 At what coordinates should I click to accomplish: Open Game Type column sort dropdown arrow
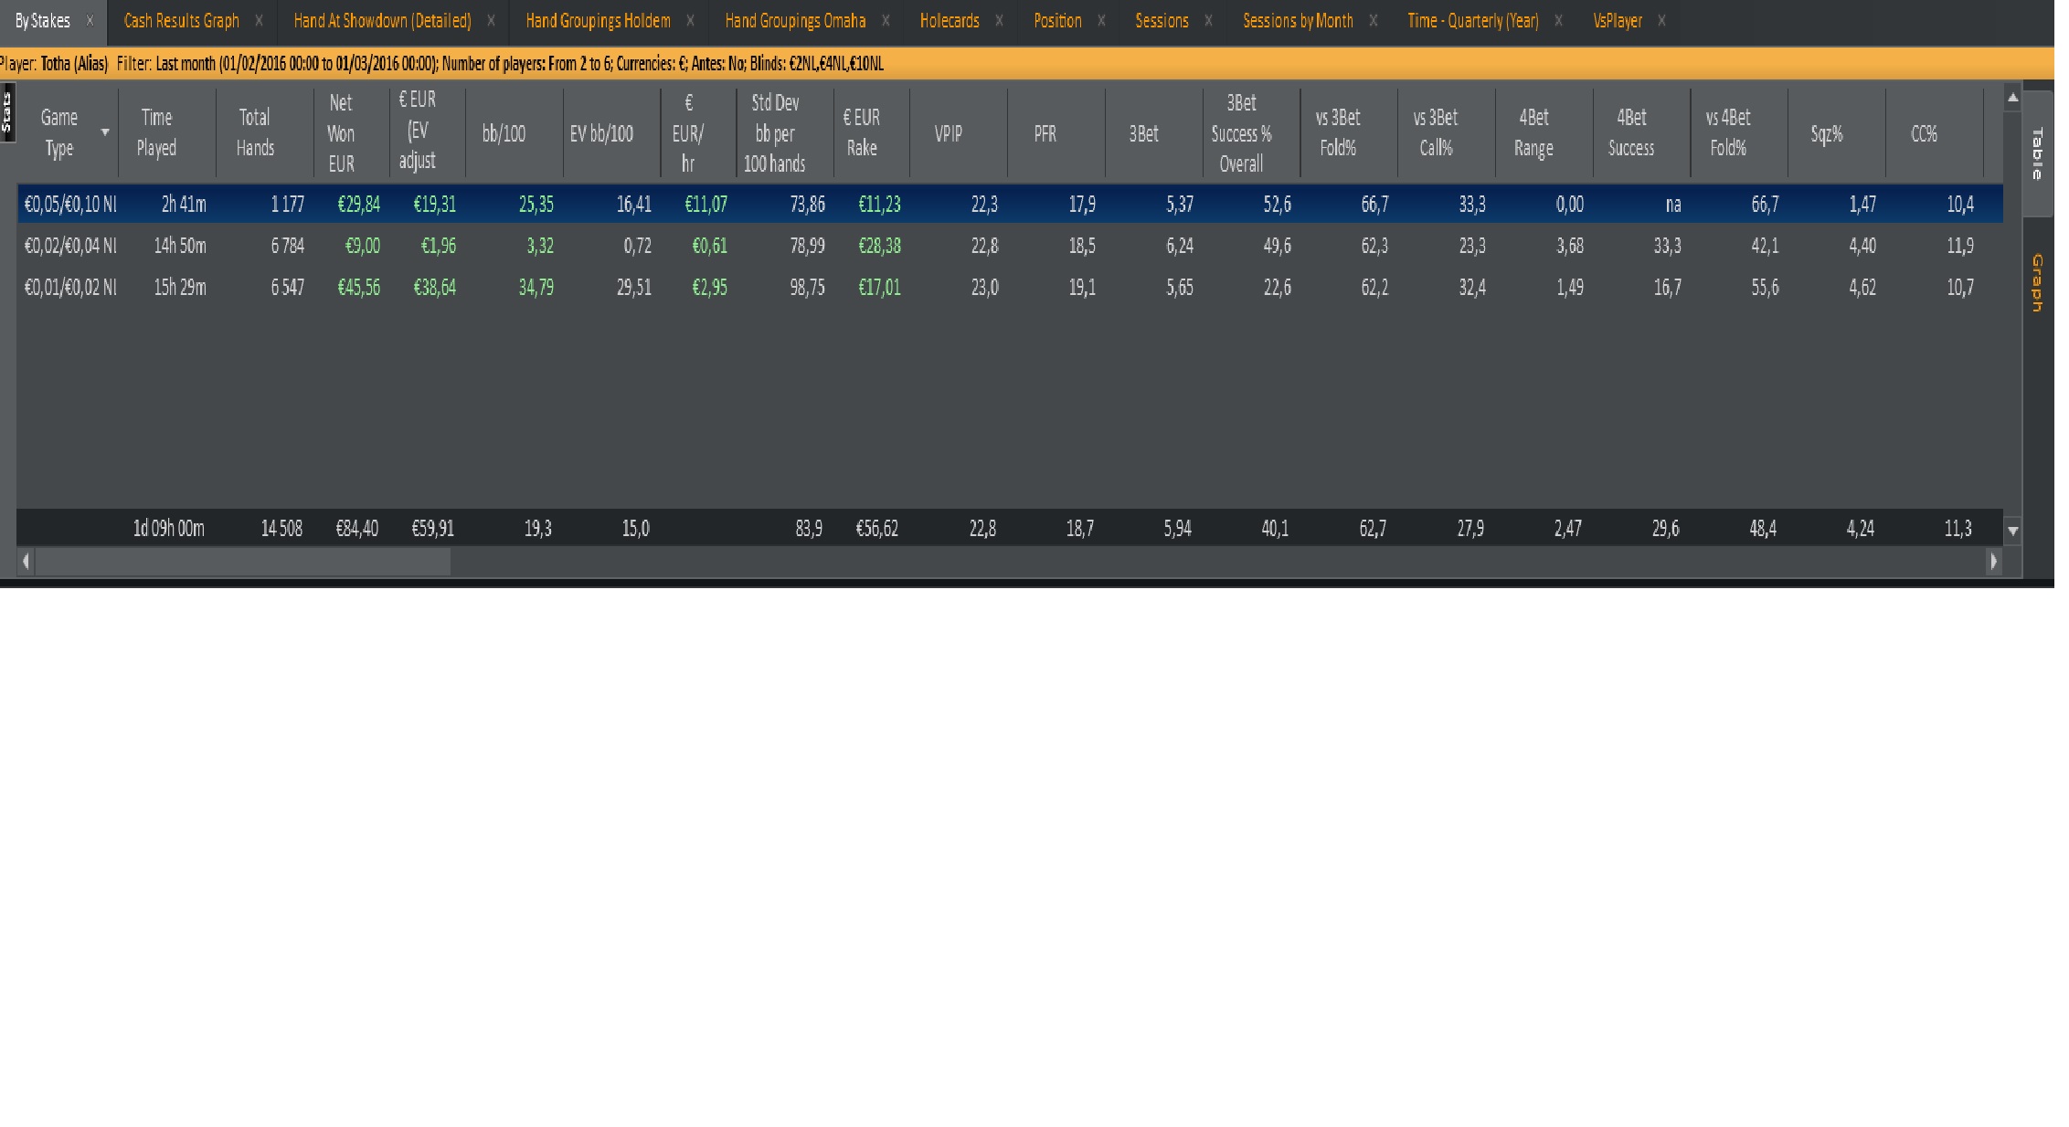105,132
